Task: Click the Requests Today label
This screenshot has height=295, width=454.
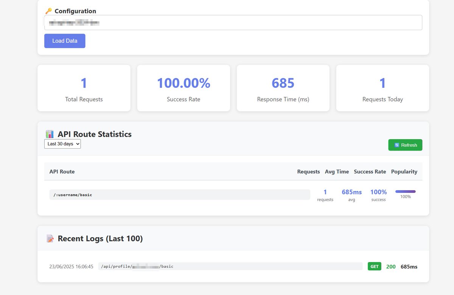Action: (382, 99)
